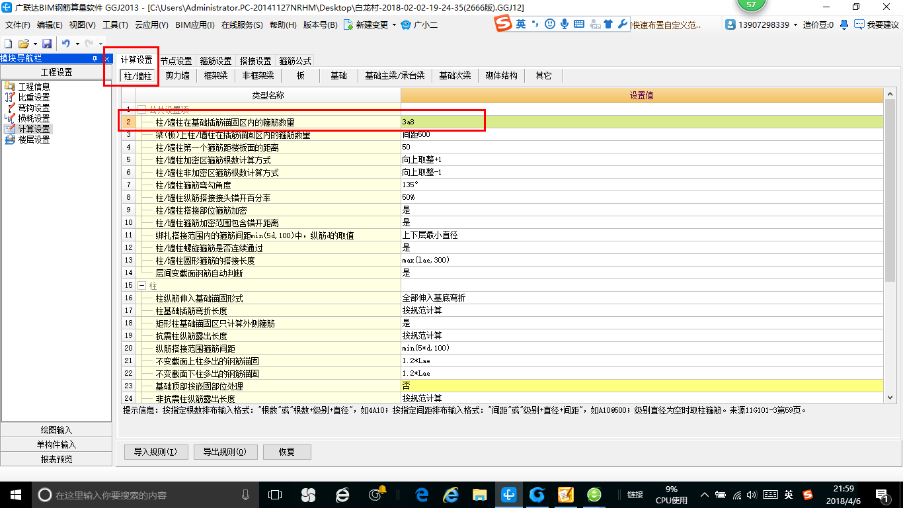The width and height of the screenshot is (903, 508).
Task: Collapse the 柱 group expander in row 15
Action: pos(141,286)
